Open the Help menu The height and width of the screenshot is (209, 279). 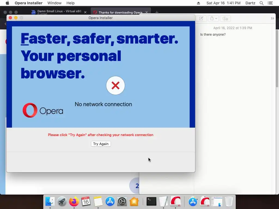(71, 3)
